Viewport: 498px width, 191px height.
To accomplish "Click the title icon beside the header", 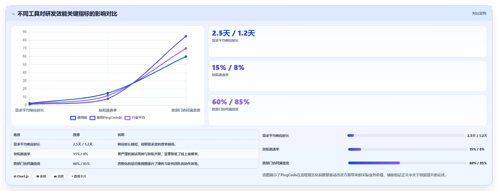I will click(x=13, y=14).
